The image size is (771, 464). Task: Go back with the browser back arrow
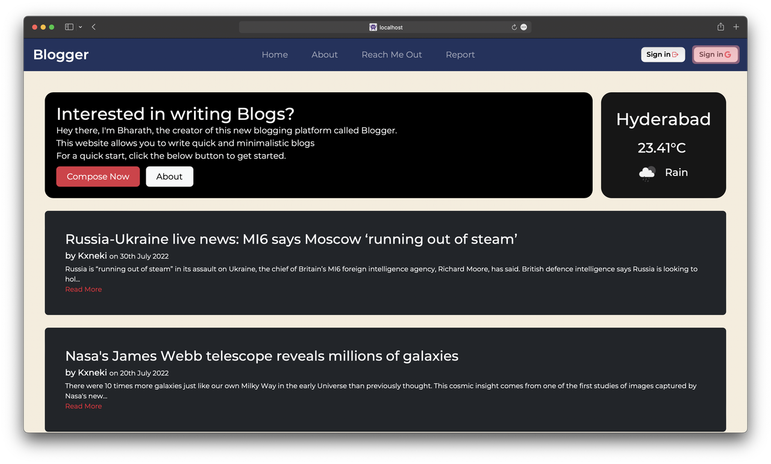pos(94,27)
